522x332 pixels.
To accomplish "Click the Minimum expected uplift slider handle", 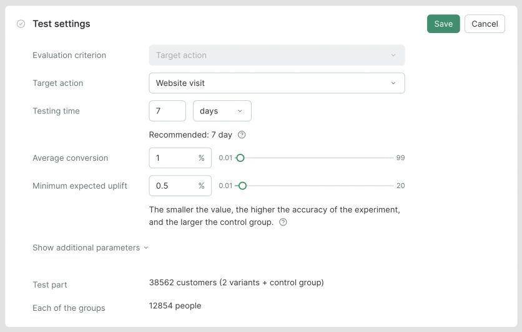I will 243,186.
